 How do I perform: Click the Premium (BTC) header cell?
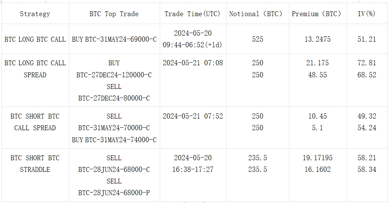(318, 14)
